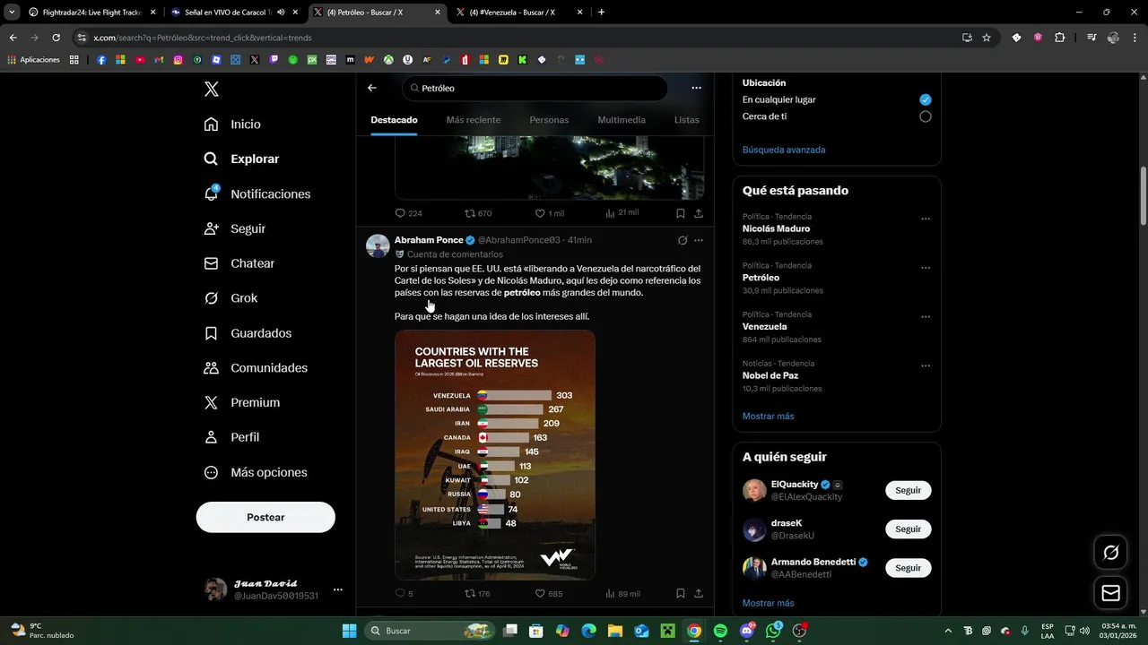The height and width of the screenshot is (645, 1148).
Task: Reload the page
Action: [56, 38]
